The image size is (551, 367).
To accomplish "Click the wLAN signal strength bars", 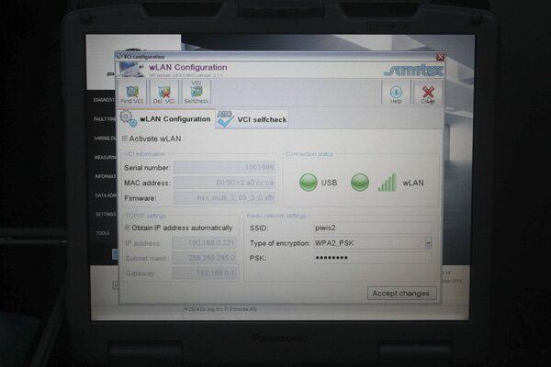I will tap(388, 183).
